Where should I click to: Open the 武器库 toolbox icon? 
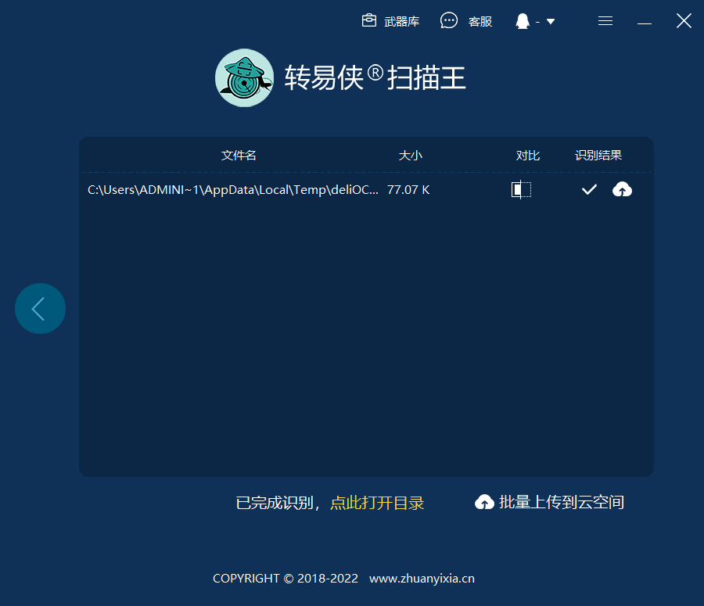point(369,20)
